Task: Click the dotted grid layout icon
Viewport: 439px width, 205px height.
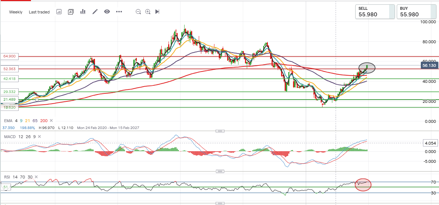Action: (59, 12)
